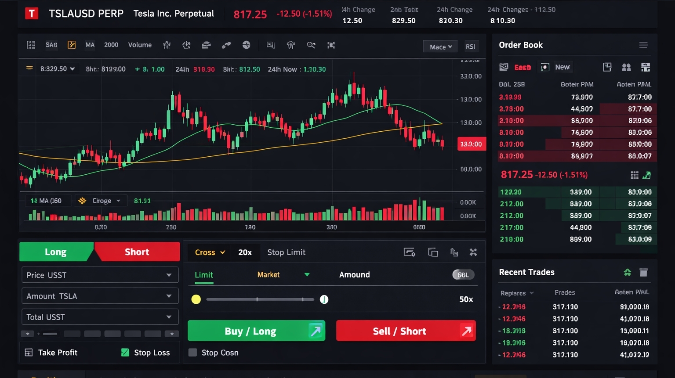Screen dimensions: 675x378
Task: Click the SAG toolbar button
Action: coord(51,45)
